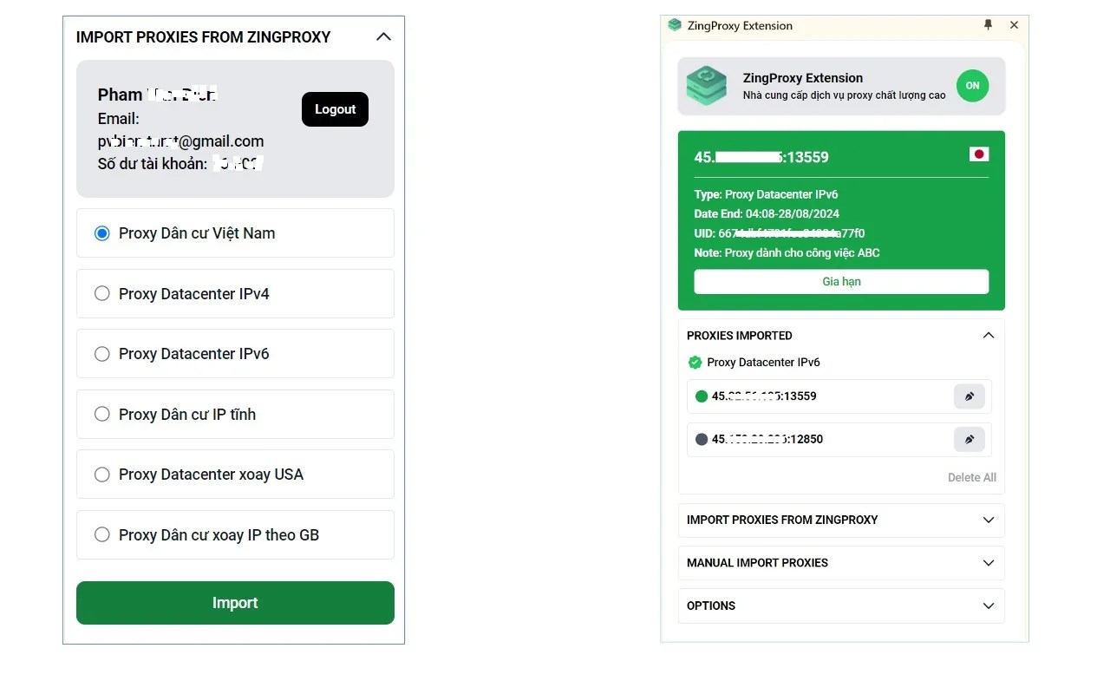1110x694 pixels.
Task: Click the green status dot of 13559 proxy
Action: click(702, 396)
